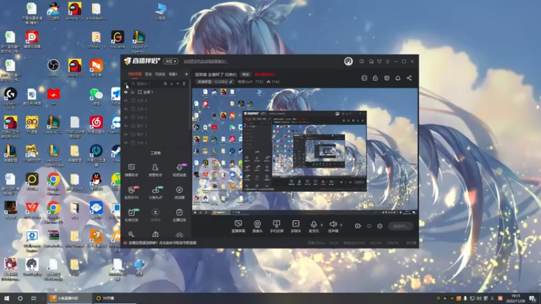Delete the 摄像头1 source with trash icon
Screen dimensions: 541x304
[x=184, y=84]
